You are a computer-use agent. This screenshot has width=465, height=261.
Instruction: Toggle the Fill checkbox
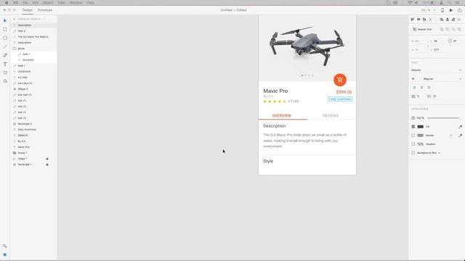coord(413,127)
